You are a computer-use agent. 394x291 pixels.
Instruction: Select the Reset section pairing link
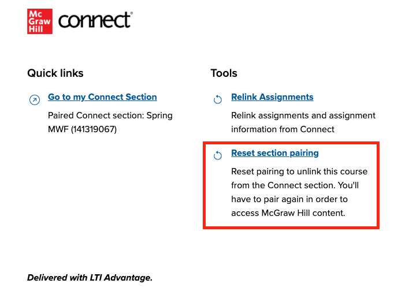pyautogui.click(x=275, y=153)
